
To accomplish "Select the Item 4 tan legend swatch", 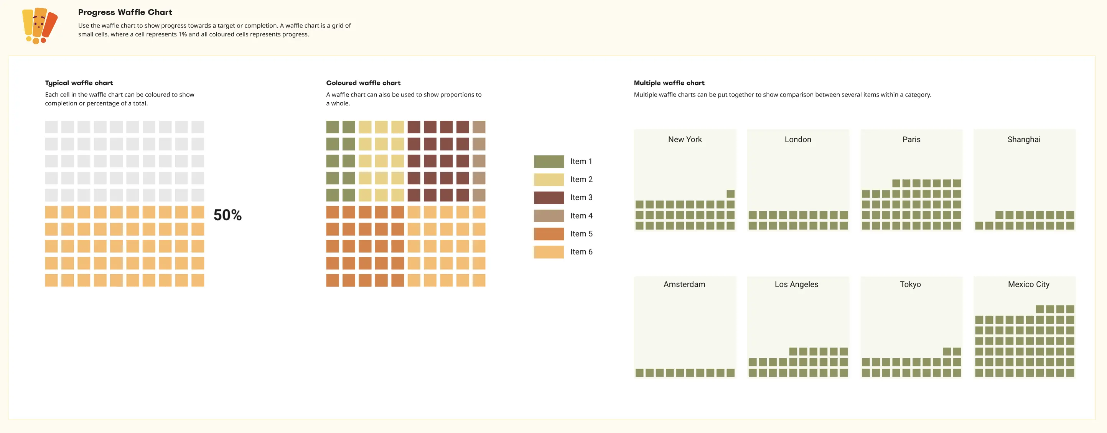I will pos(549,215).
